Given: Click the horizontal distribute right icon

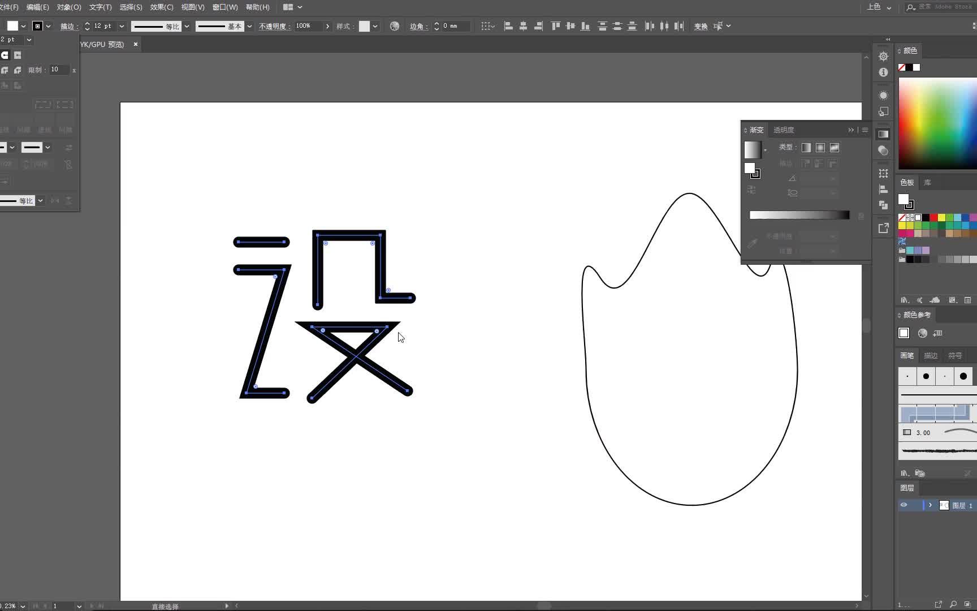Looking at the screenshot, I should (x=679, y=26).
